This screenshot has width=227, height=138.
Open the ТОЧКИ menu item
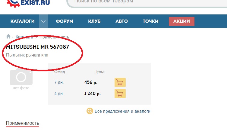(x=150, y=21)
